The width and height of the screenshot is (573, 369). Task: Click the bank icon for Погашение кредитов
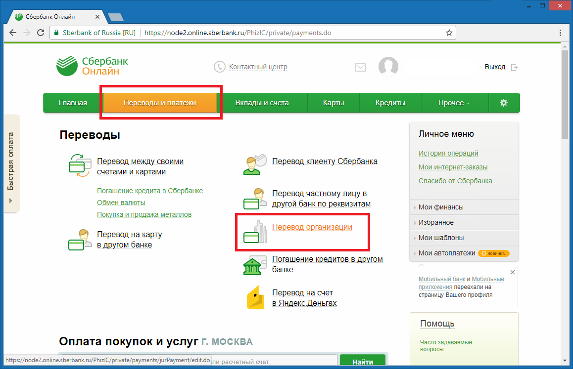(x=255, y=265)
